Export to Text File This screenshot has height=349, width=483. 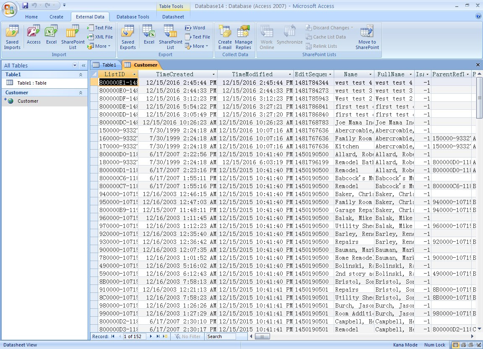pyautogui.click(x=197, y=37)
